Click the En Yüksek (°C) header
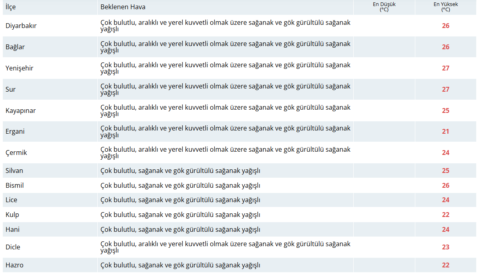The height and width of the screenshot is (273, 477). coord(446,7)
